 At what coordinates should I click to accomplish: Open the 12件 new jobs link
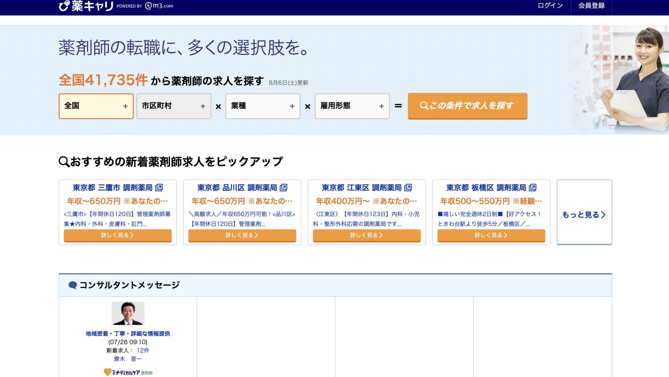143,351
